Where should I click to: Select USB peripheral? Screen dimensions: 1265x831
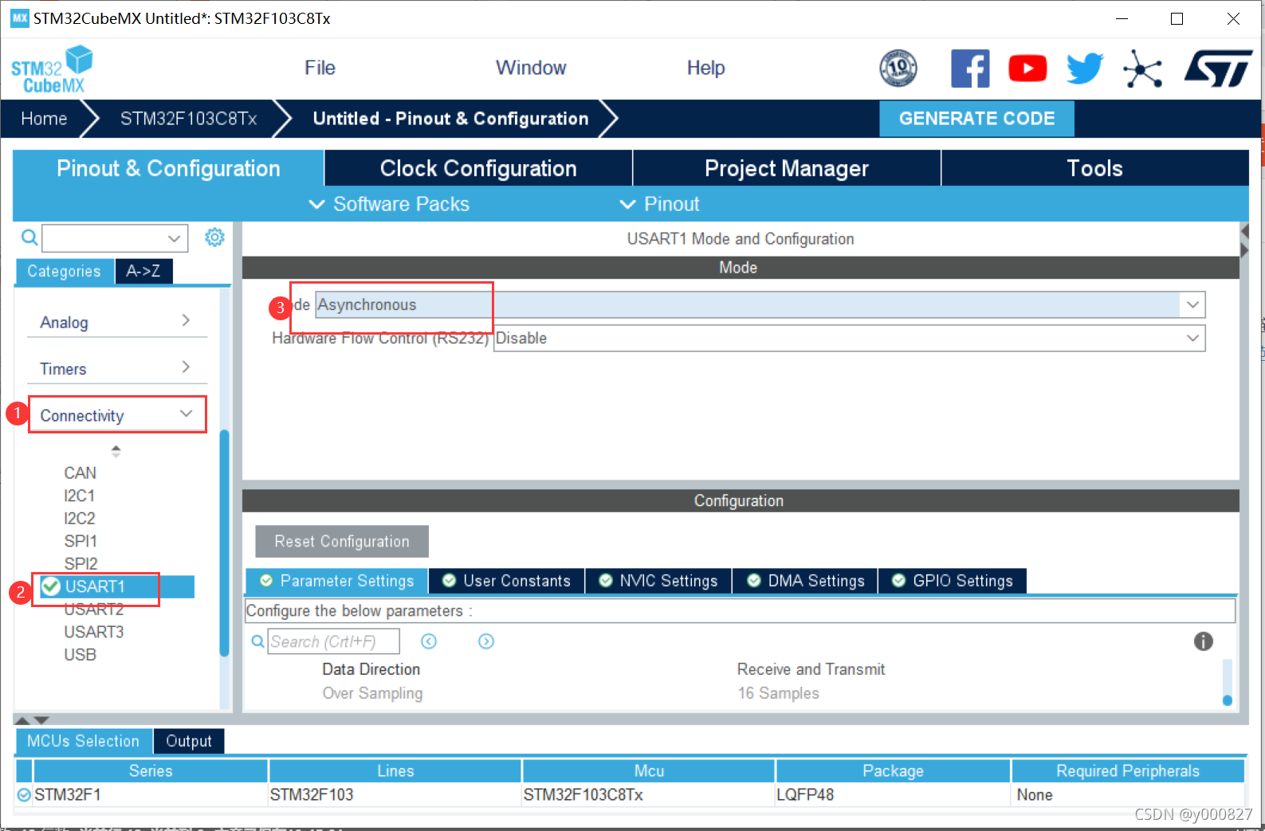click(x=81, y=655)
